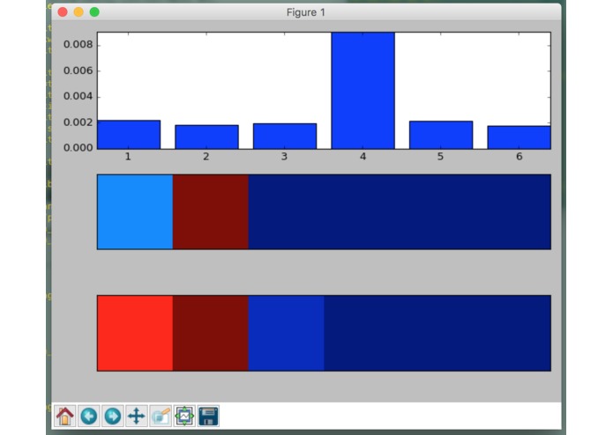Close the Figure 1 window
Image resolution: width=613 pixels, height=435 pixels.
tap(63, 12)
